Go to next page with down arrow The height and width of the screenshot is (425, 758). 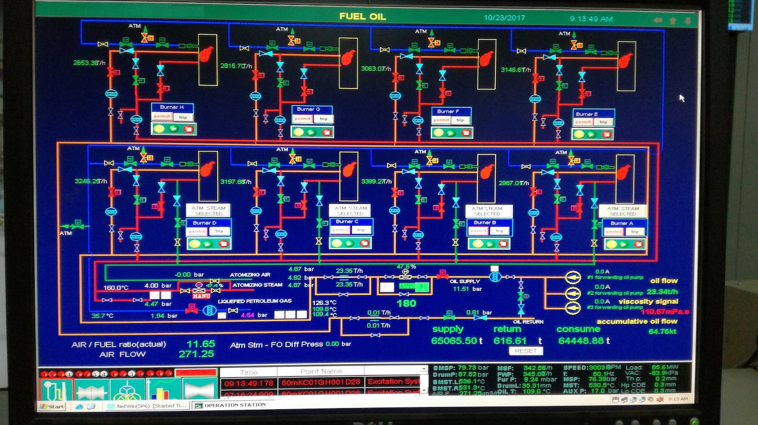click(688, 21)
